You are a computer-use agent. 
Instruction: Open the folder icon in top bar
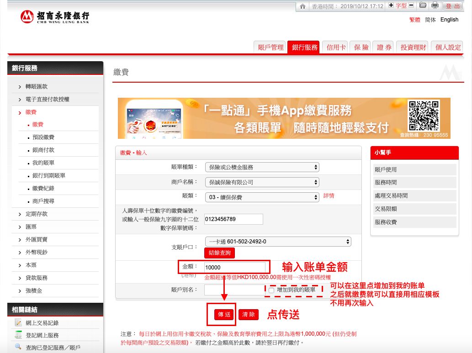coord(423,5)
